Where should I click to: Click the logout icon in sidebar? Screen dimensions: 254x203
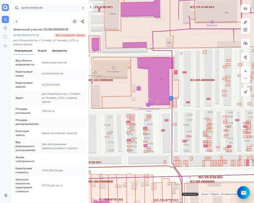[x=5, y=195]
